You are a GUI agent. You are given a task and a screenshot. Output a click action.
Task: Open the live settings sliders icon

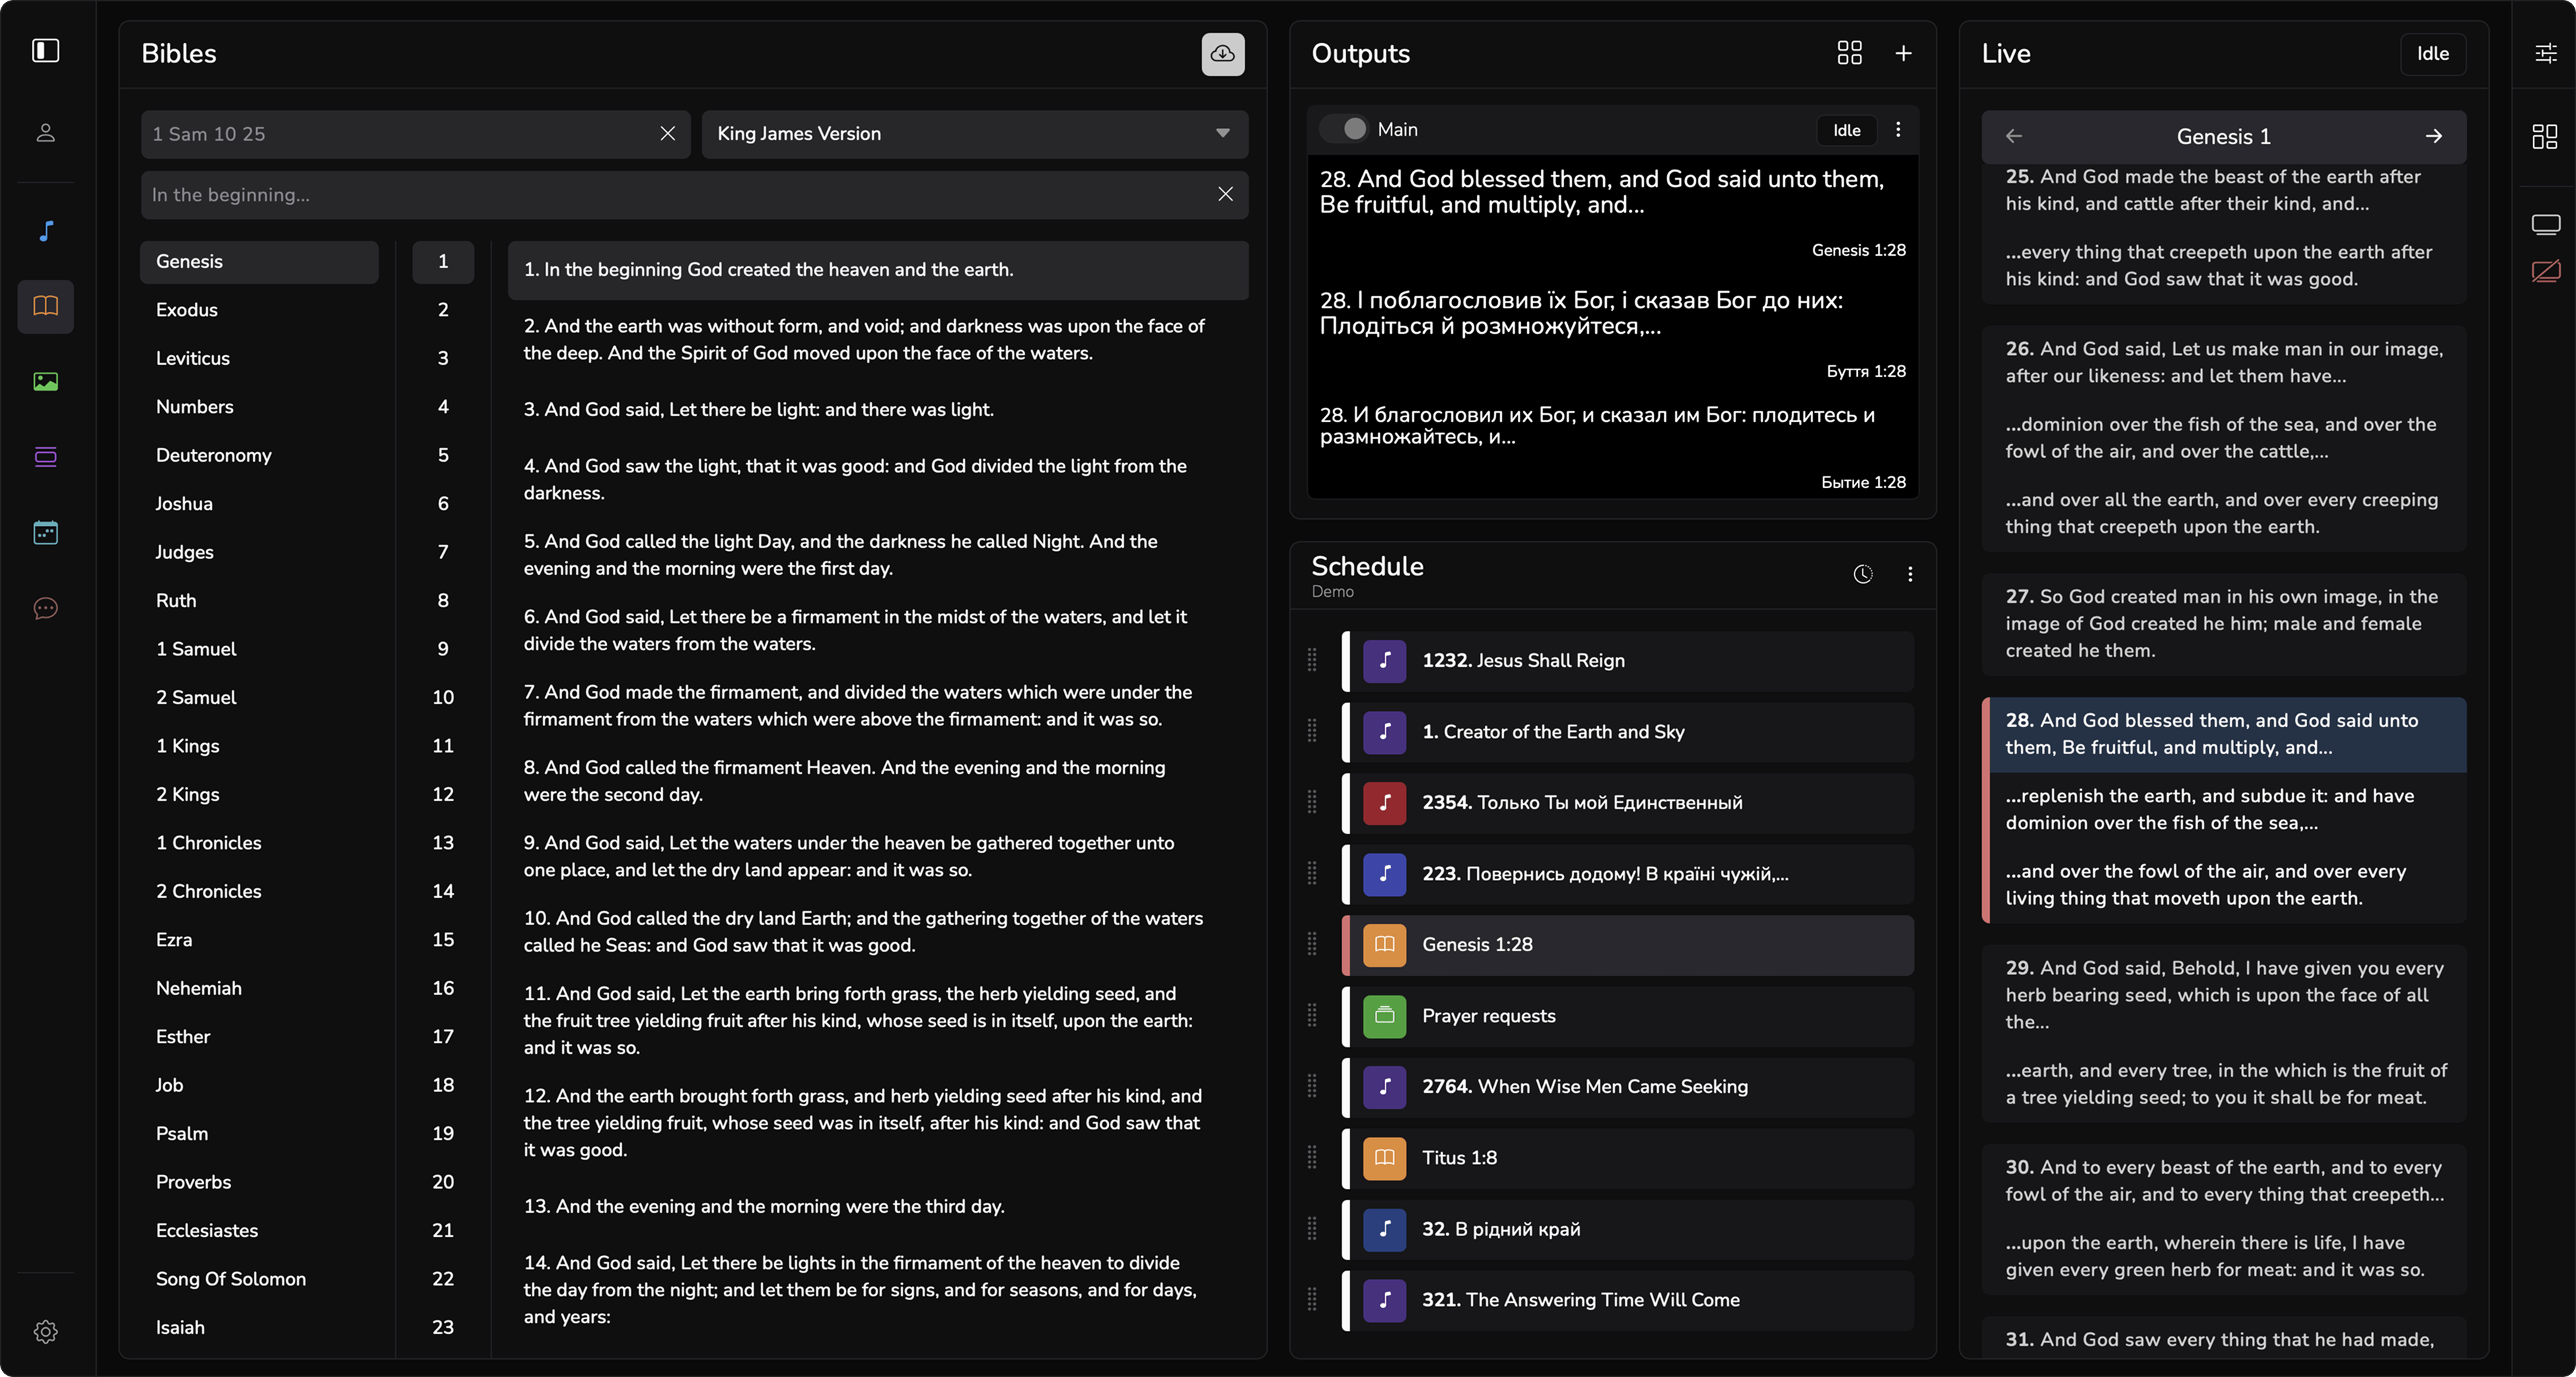coord(2546,53)
